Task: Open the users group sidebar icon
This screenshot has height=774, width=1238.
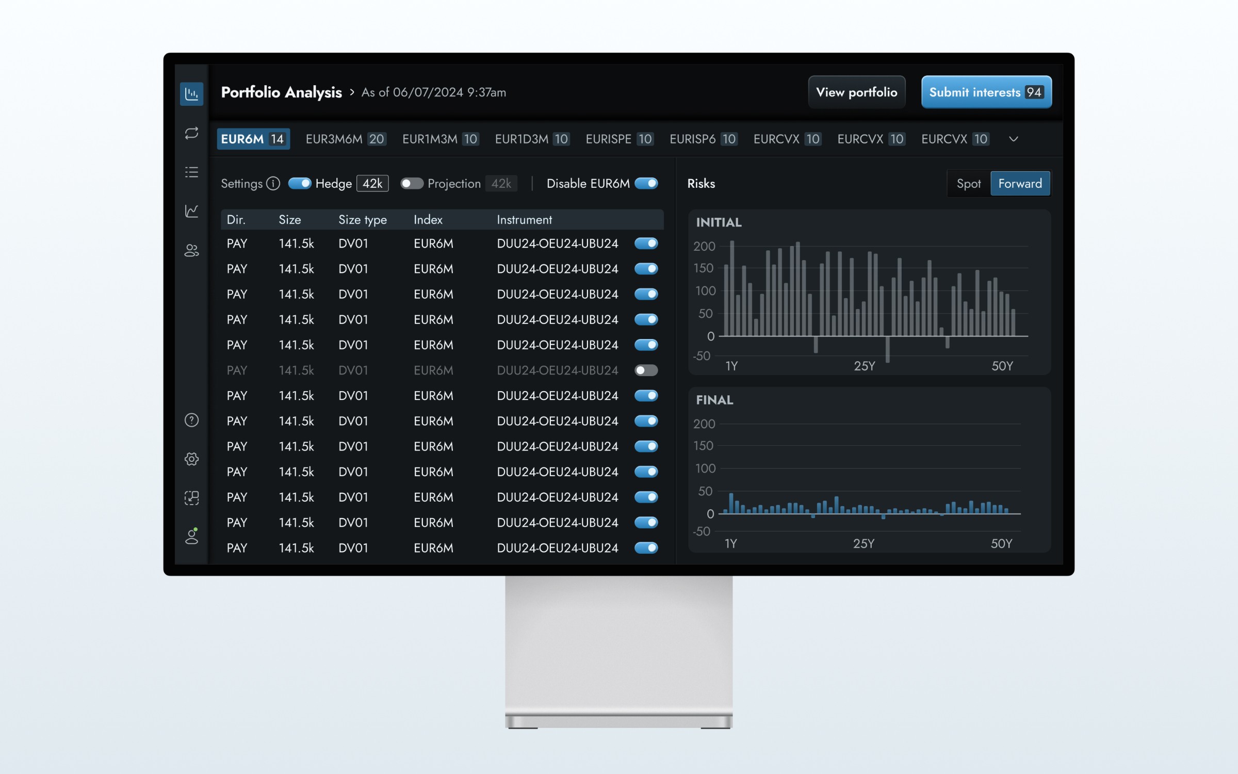Action: 191,251
